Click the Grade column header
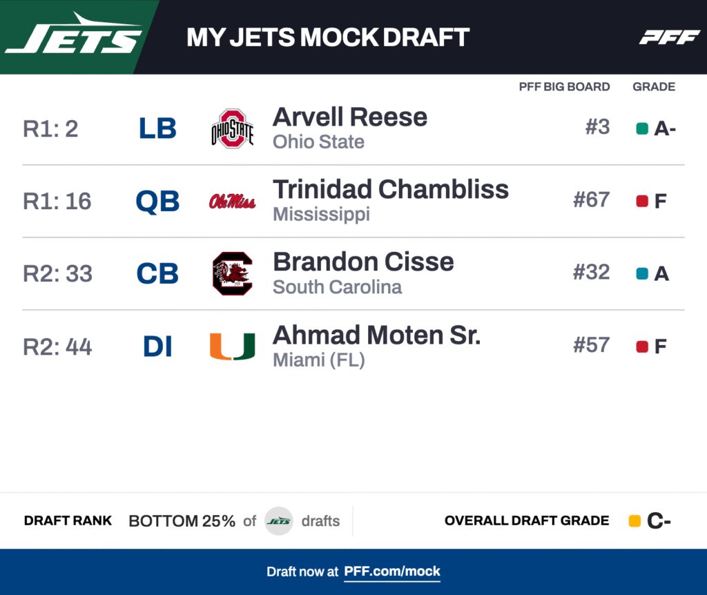This screenshot has height=595, width=707. pyautogui.click(x=654, y=87)
